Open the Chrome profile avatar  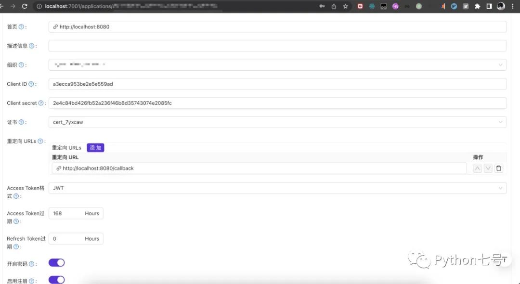point(501,6)
